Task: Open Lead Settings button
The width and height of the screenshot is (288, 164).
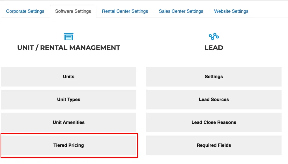Action: pyautogui.click(x=214, y=77)
